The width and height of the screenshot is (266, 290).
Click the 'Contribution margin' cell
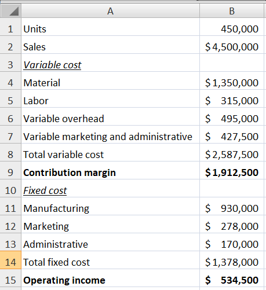110,170
